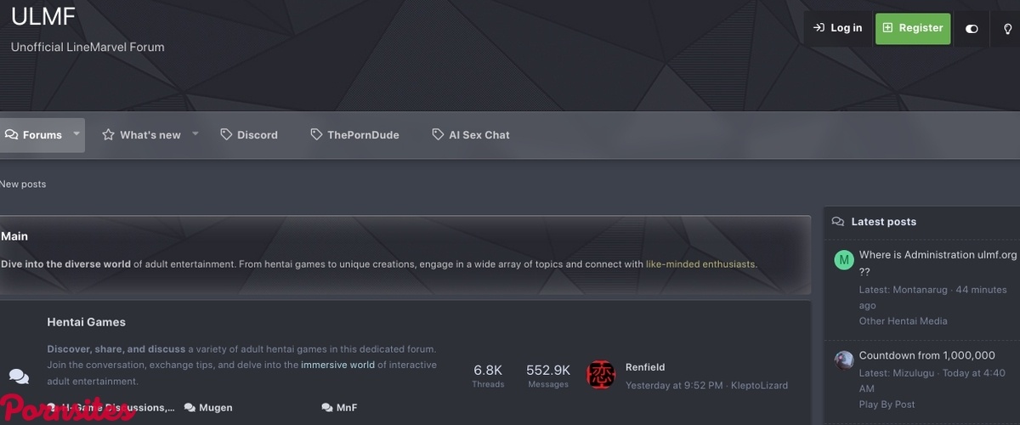
Task: Expand the Forums dropdown arrow
Action: pos(76,134)
